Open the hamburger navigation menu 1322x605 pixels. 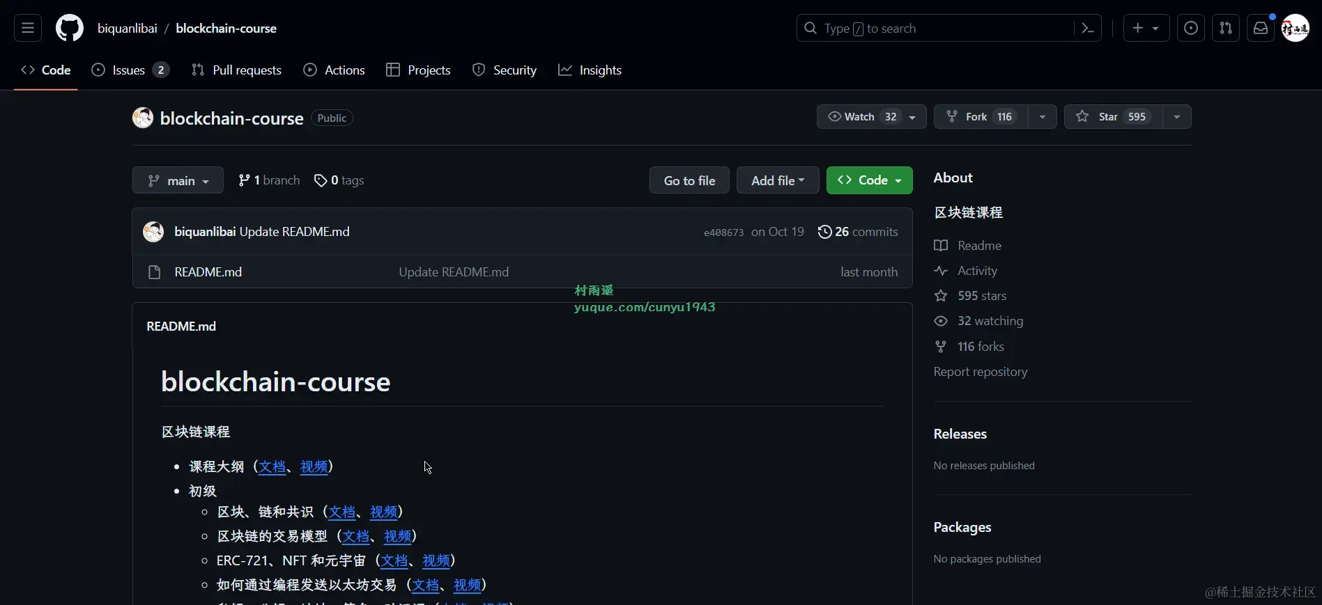tap(28, 29)
